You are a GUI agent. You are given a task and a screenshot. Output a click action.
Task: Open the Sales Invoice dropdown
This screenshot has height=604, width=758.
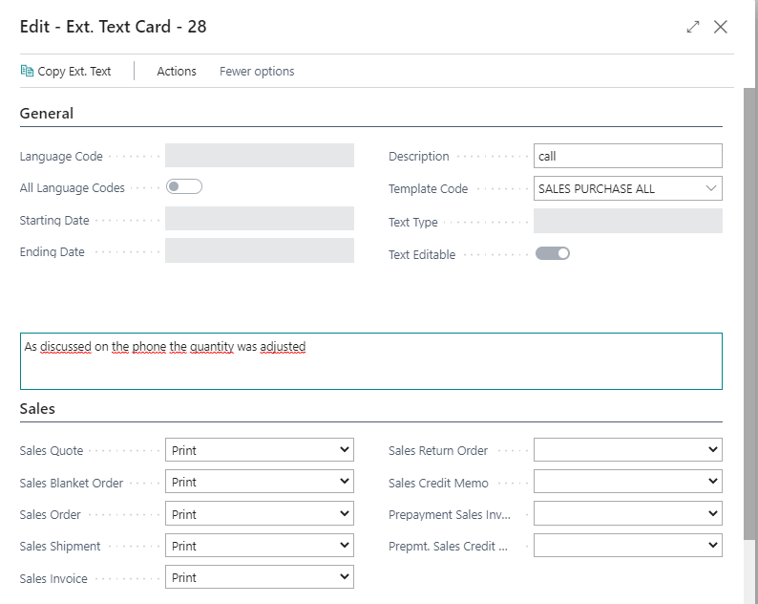tap(260, 577)
